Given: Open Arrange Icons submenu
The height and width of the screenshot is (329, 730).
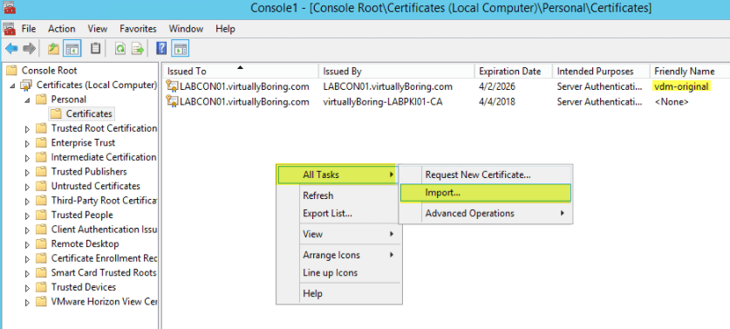Looking at the screenshot, I should click(x=339, y=255).
